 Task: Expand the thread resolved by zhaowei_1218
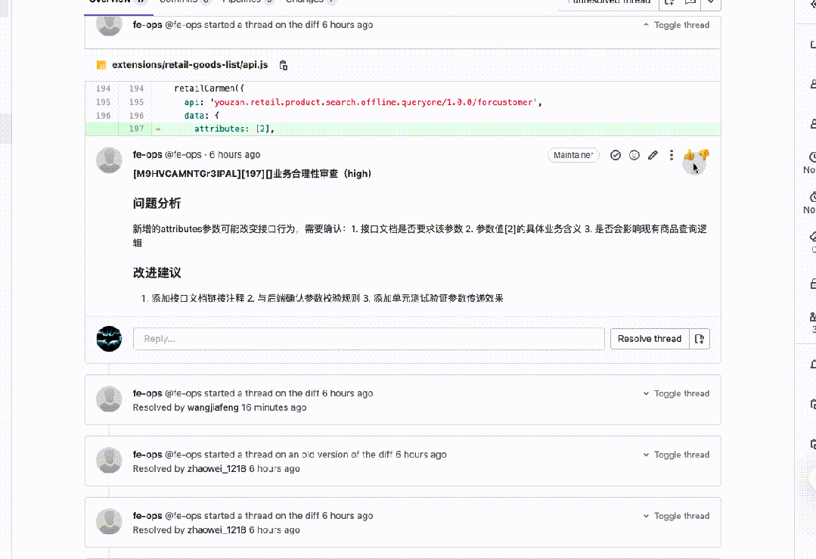click(675, 515)
